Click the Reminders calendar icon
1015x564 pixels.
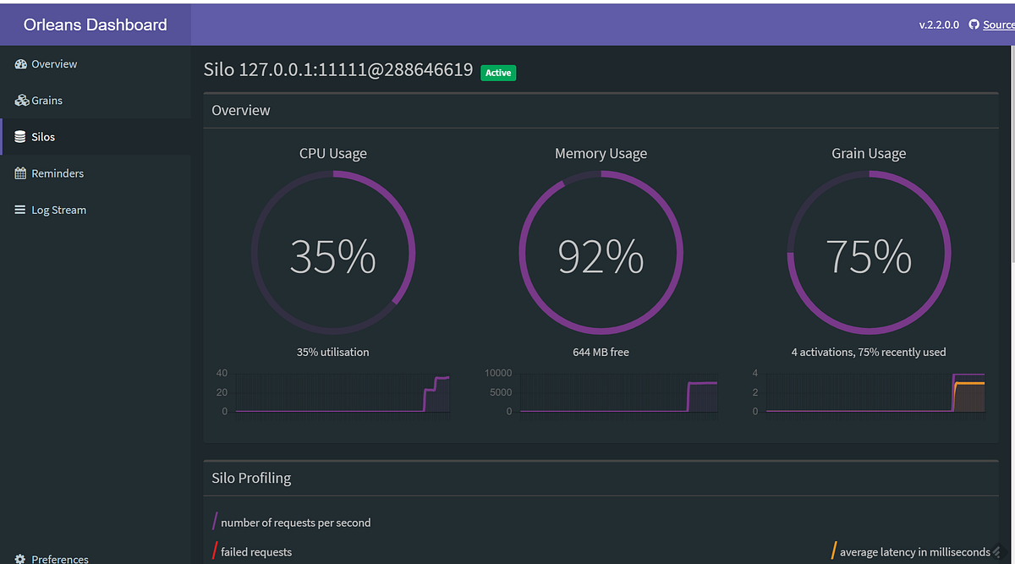coord(19,172)
